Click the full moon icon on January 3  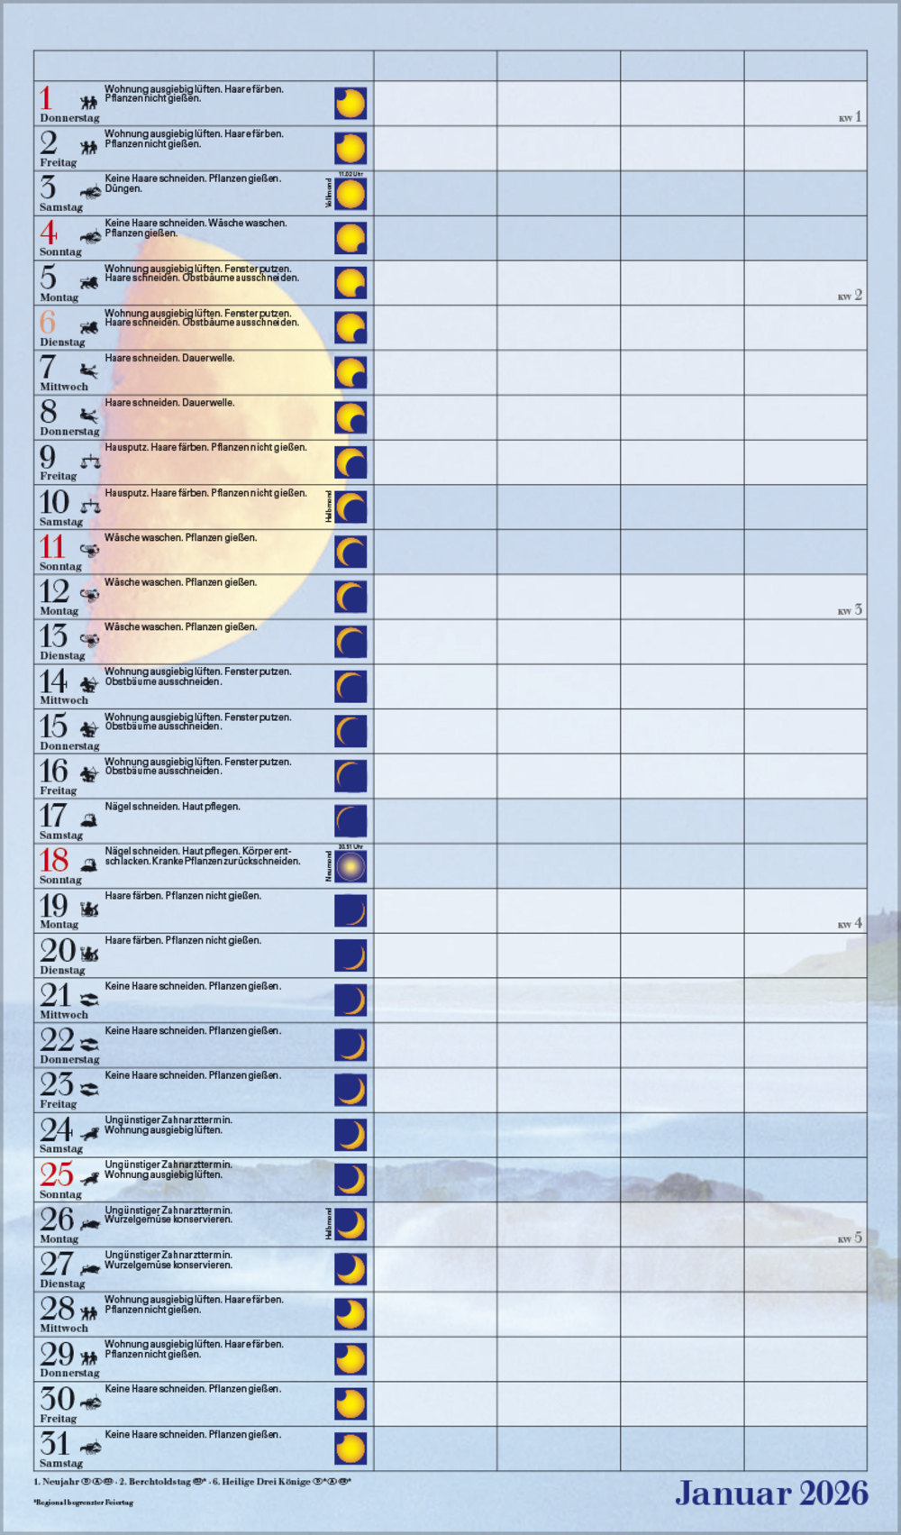tap(350, 194)
